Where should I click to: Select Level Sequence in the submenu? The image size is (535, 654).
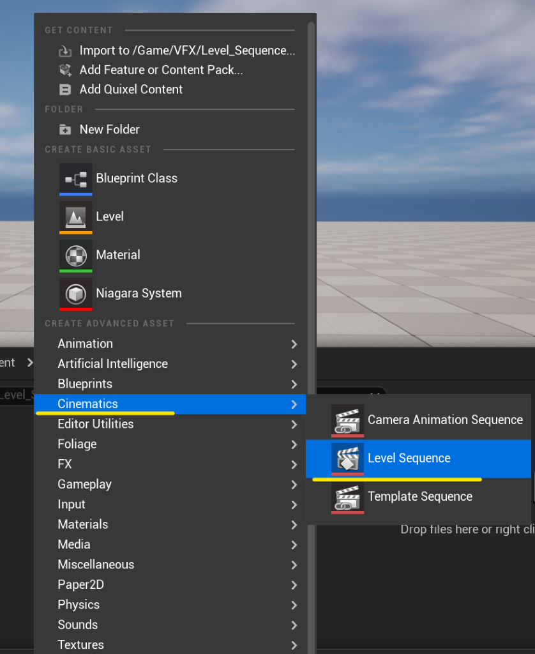tap(418, 459)
